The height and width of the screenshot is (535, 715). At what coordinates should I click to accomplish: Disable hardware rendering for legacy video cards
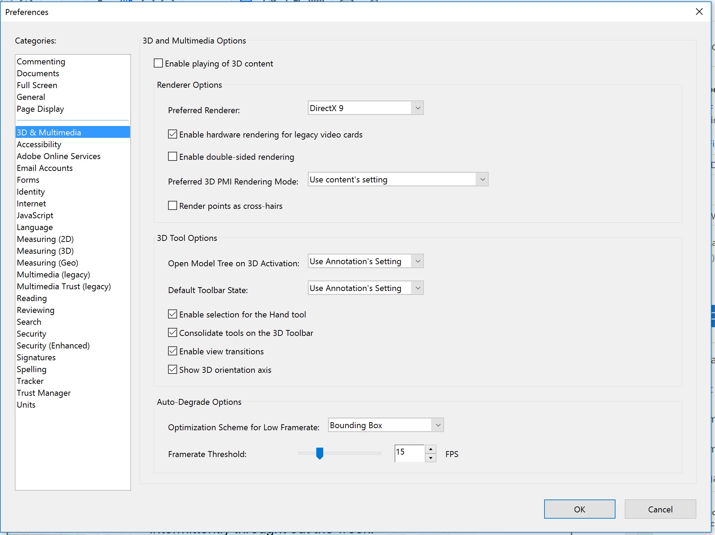173,134
